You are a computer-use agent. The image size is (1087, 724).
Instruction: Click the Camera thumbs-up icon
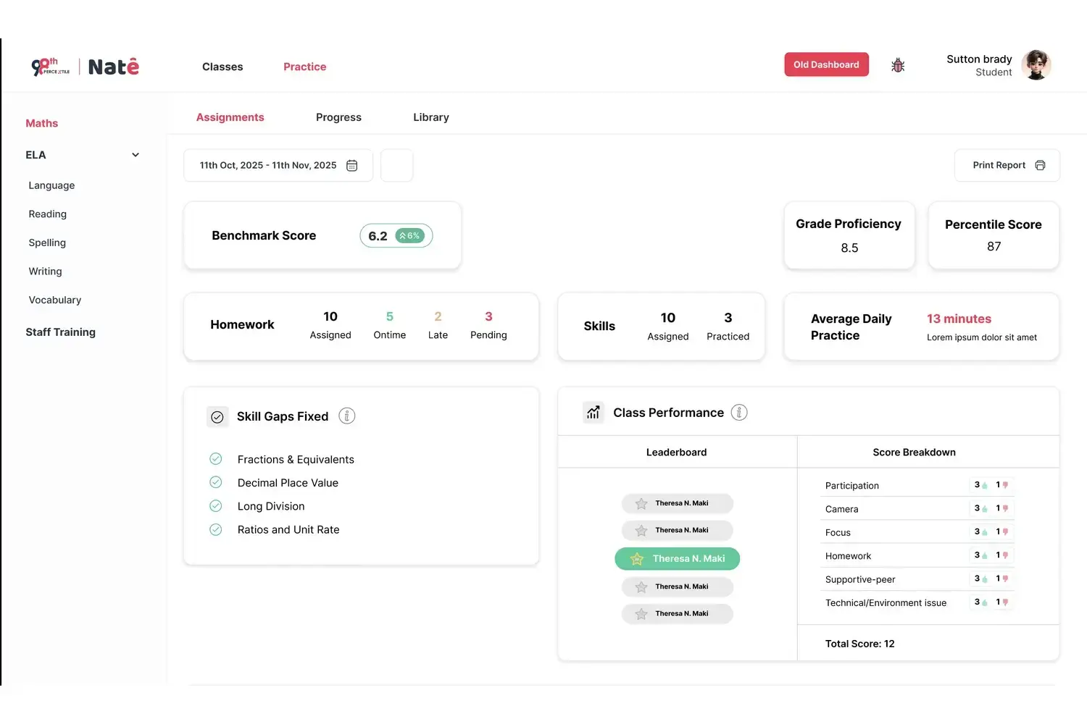pyautogui.click(x=985, y=509)
